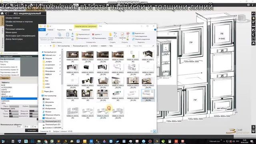Screen dimensions: 256x144
Task: Open the Удалить dropdown with the red X
Action: 97,34
